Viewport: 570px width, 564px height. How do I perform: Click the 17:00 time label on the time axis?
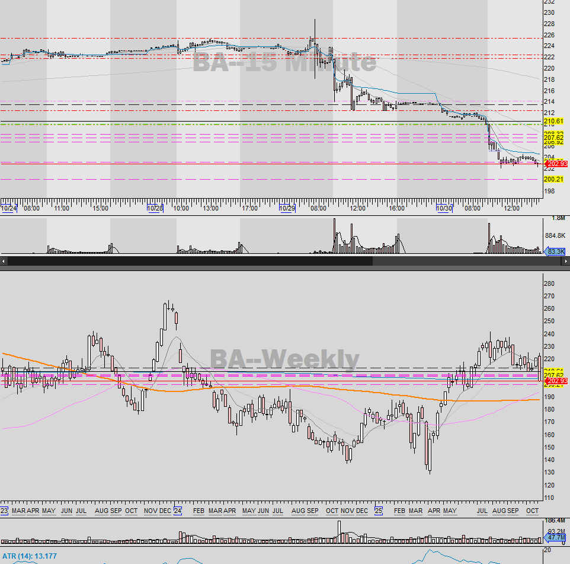click(x=249, y=208)
